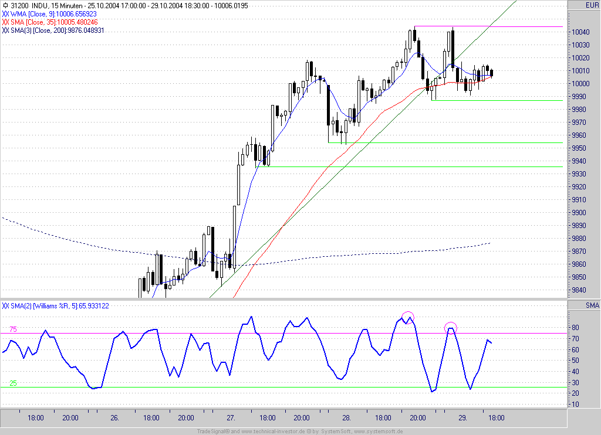
Task: Click the SMA header on the indicator axis
Action: 592,305
